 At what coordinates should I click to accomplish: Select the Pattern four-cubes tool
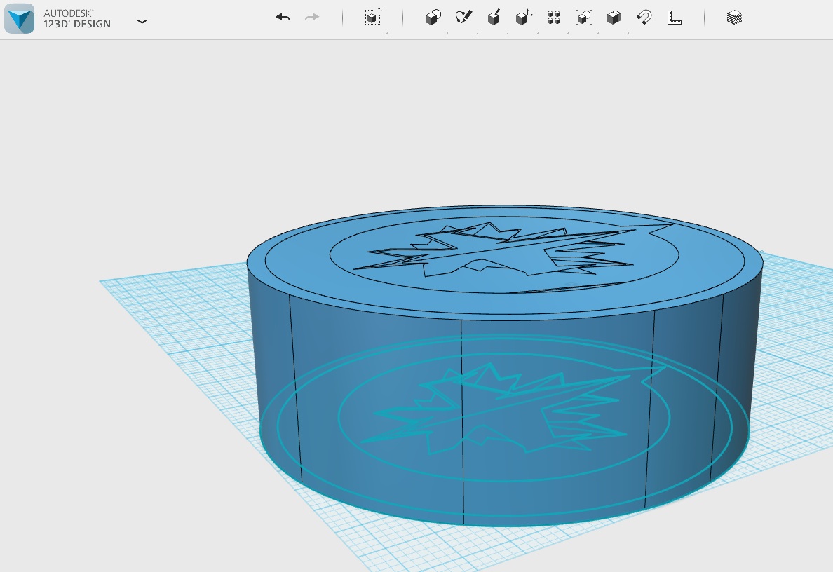tap(554, 18)
